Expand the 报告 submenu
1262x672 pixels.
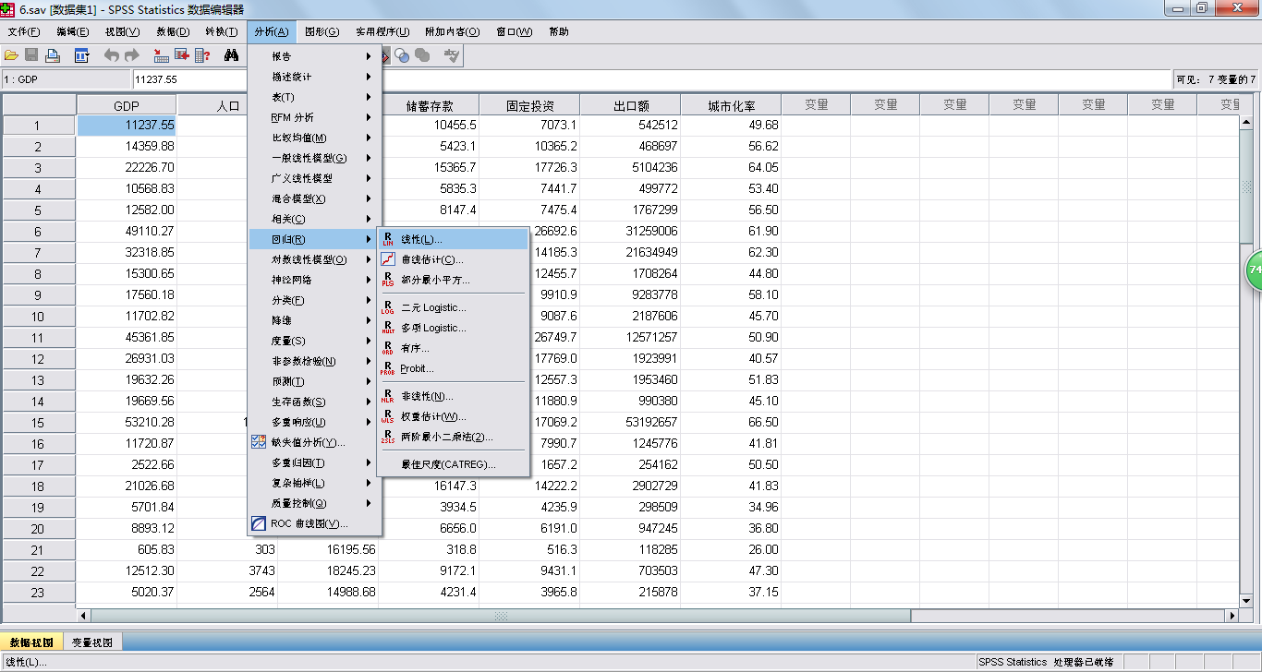(314, 56)
